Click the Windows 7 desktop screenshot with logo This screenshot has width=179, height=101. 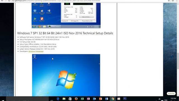click(x=66, y=75)
